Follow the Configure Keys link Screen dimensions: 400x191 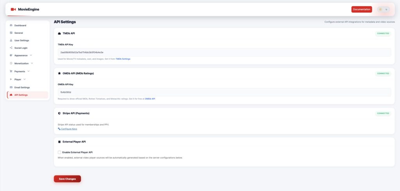pos(69,129)
